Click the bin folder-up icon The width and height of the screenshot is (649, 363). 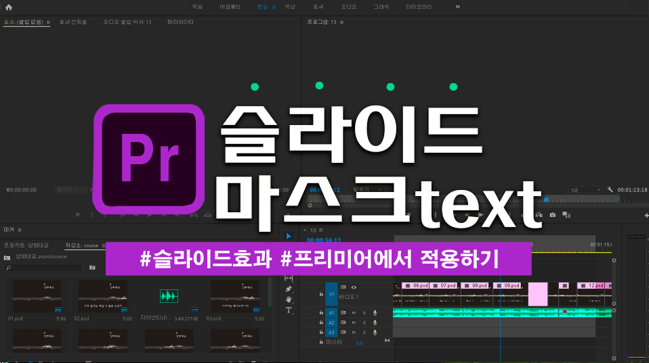point(7,258)
